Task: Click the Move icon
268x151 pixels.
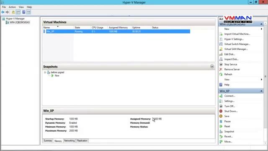Action: pyautogui.click(x=221, y=142)
